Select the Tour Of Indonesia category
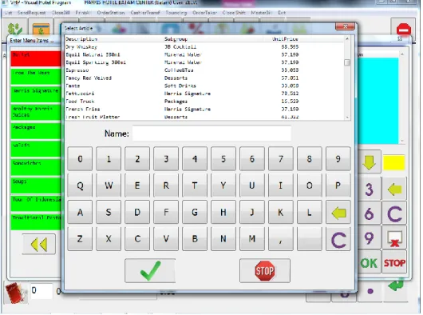The image size is (423, 315). (x=36, y=203)
